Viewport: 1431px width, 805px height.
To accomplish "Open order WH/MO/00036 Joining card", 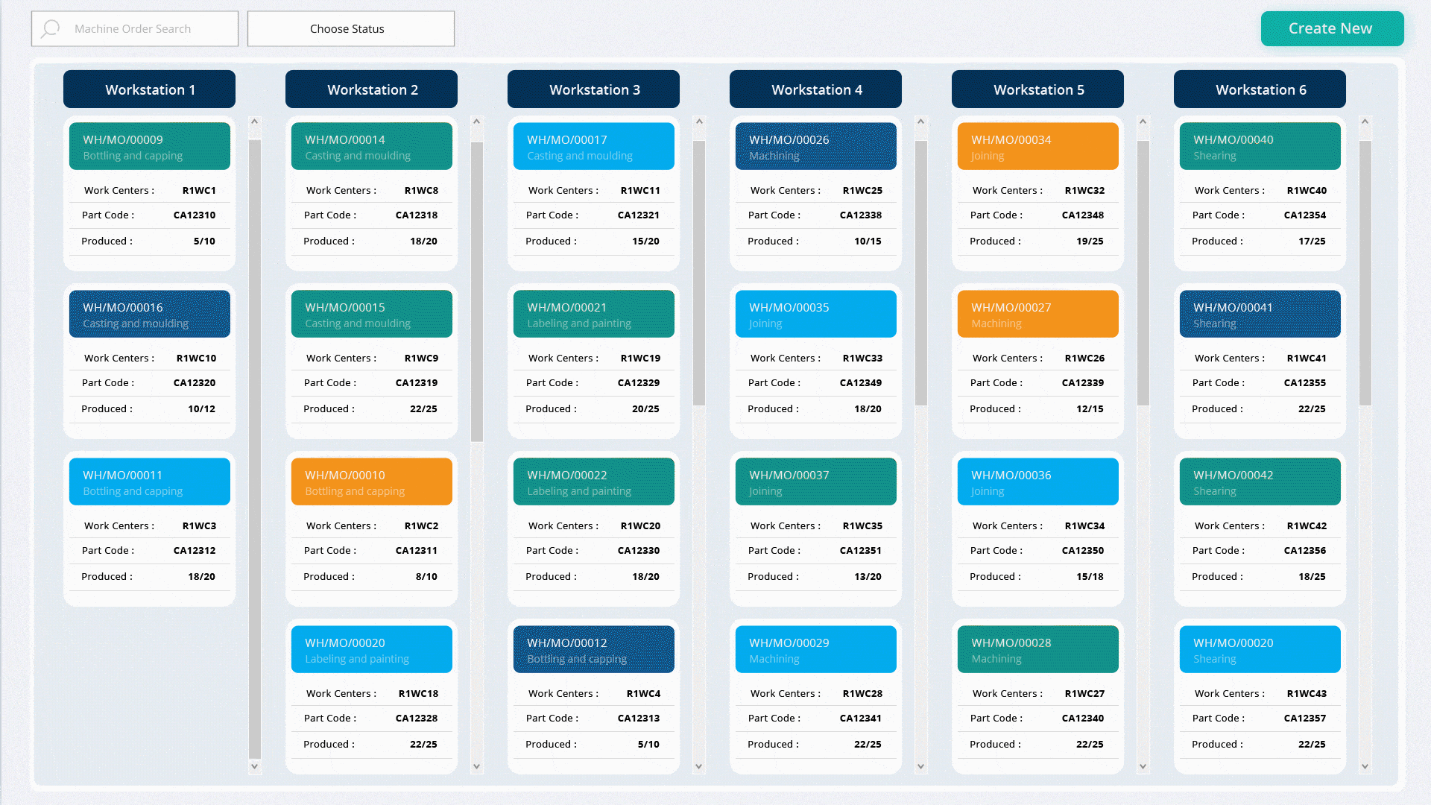I will tap(1037, 482).
